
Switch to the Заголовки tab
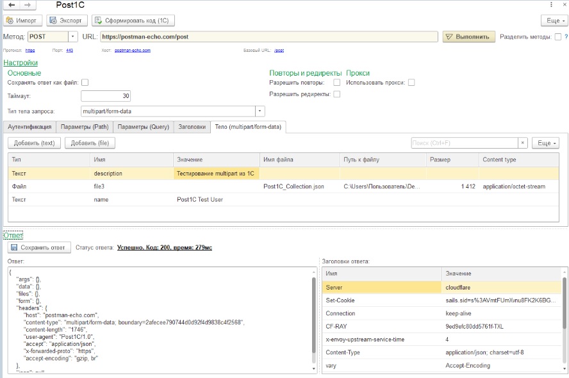(192, 127)
